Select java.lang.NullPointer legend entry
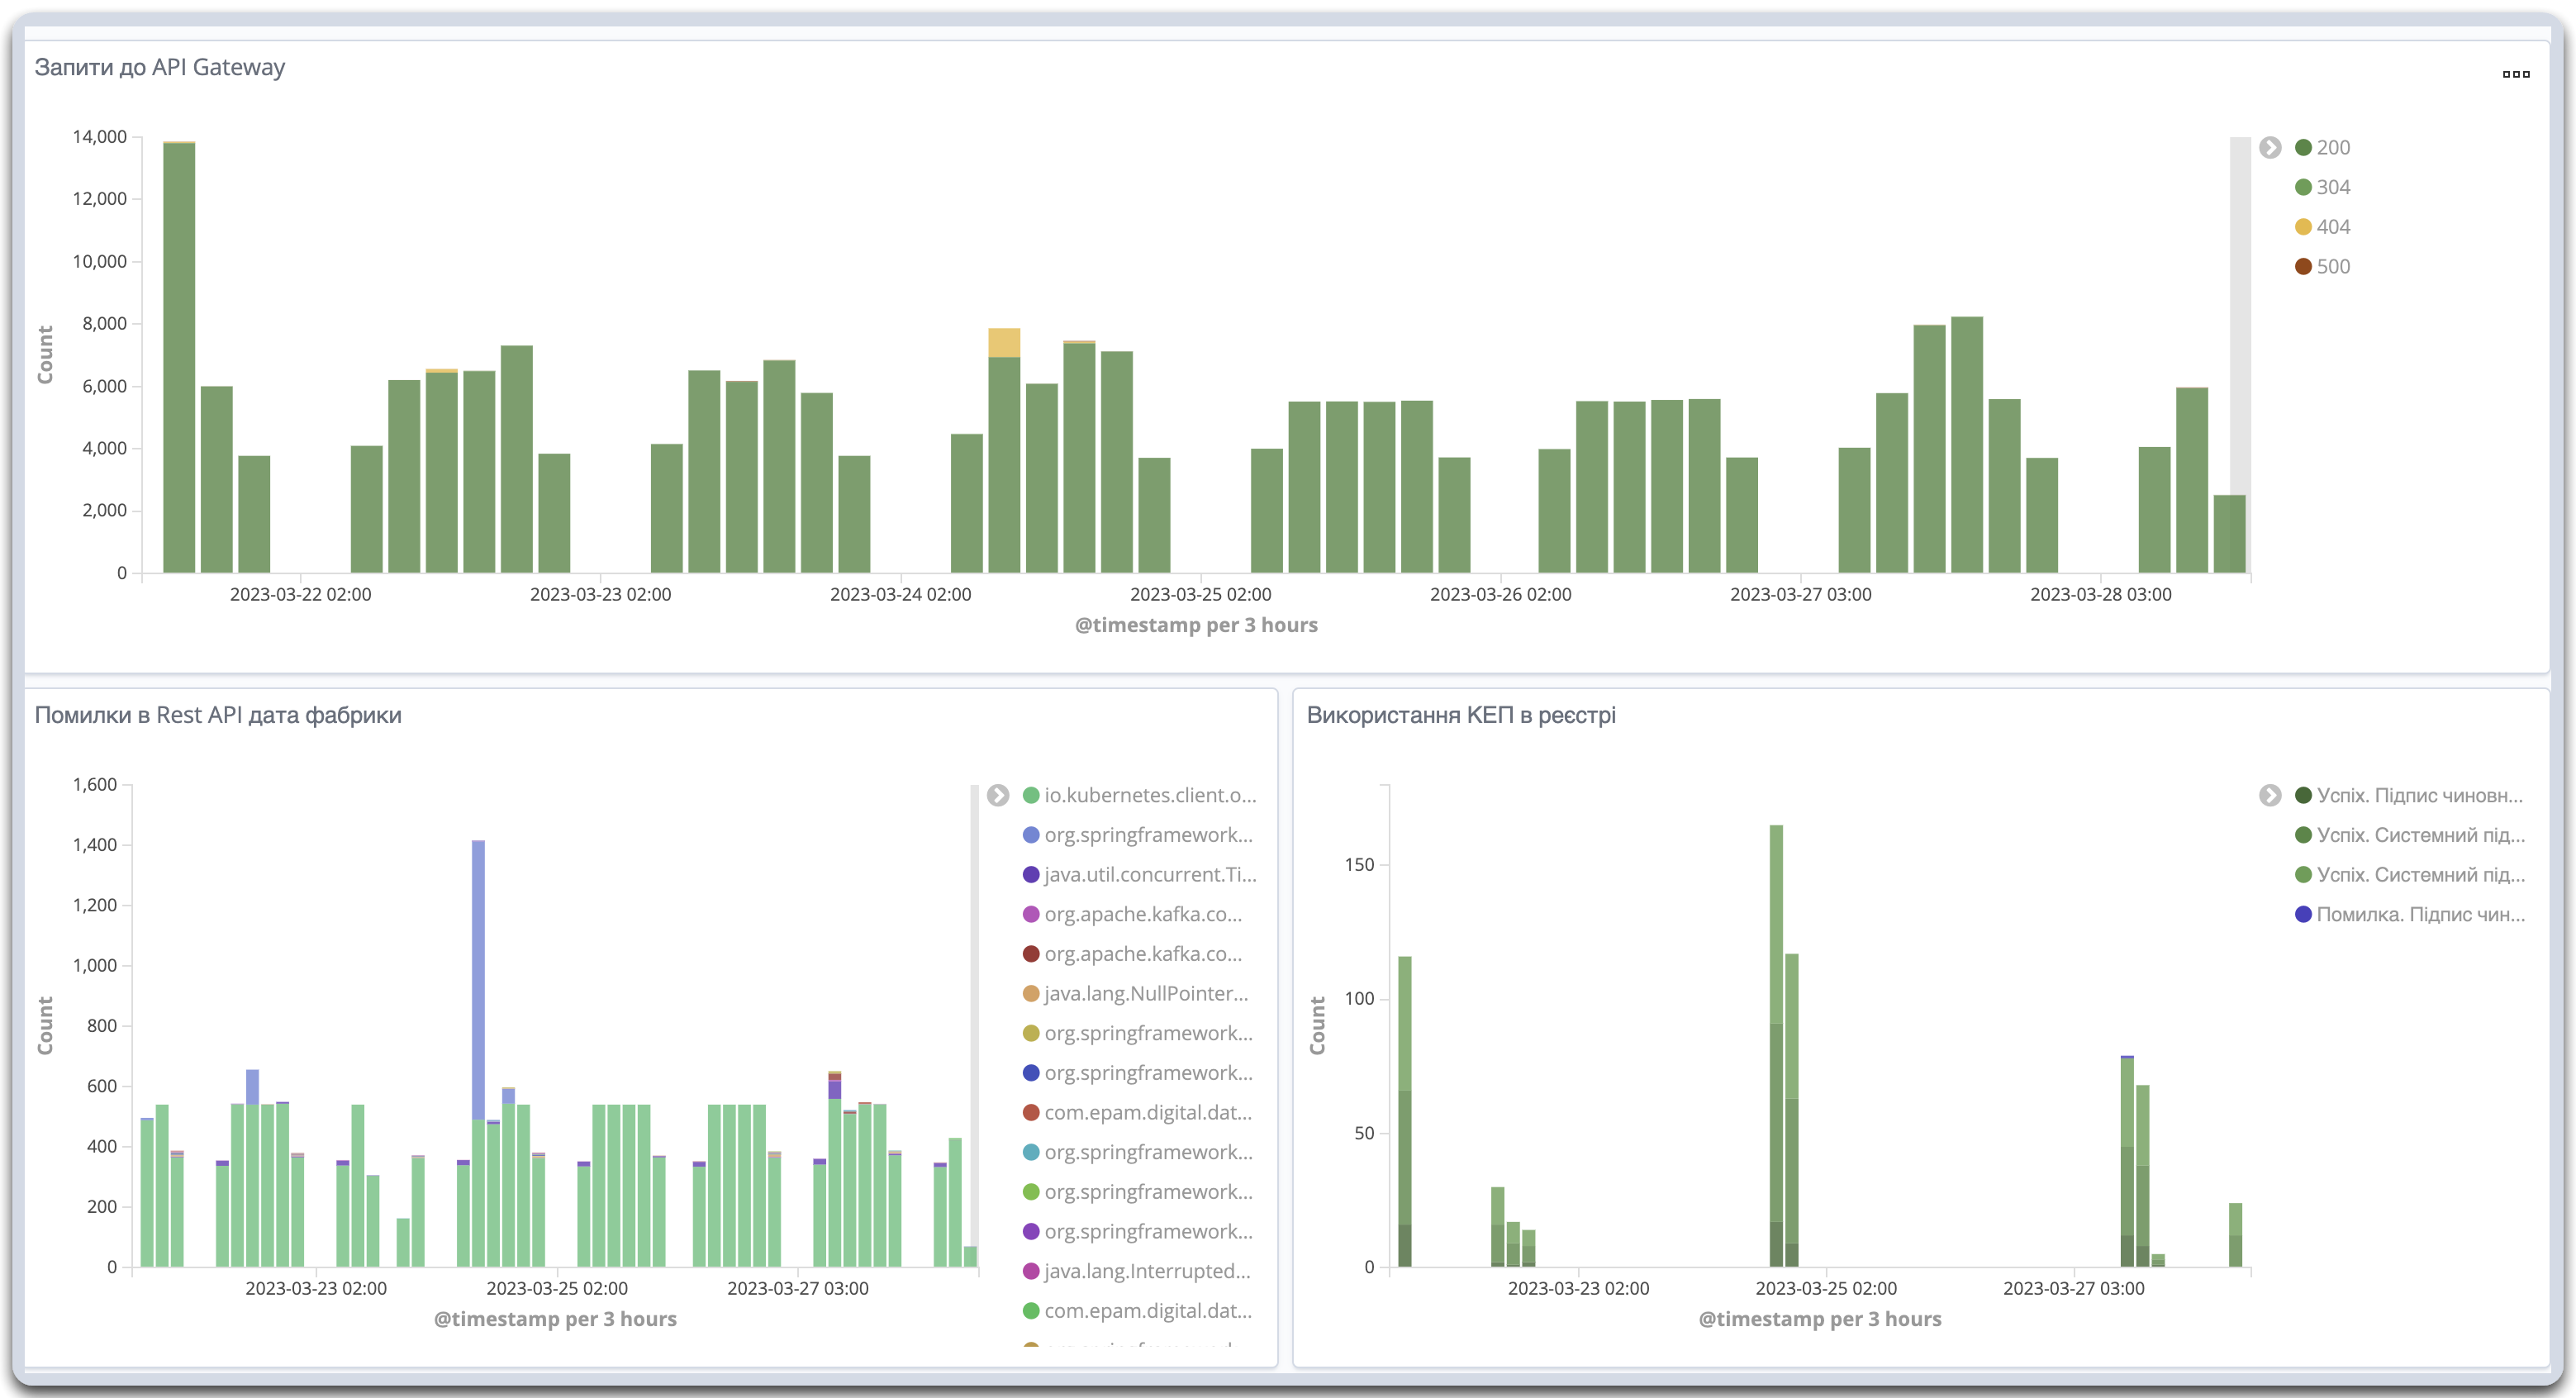Viewport: 2576px width, 1398px height. point(1145,994)
